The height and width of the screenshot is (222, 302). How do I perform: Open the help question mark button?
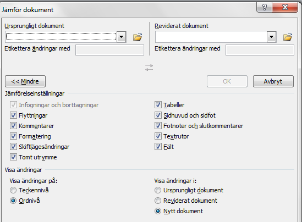265,7
